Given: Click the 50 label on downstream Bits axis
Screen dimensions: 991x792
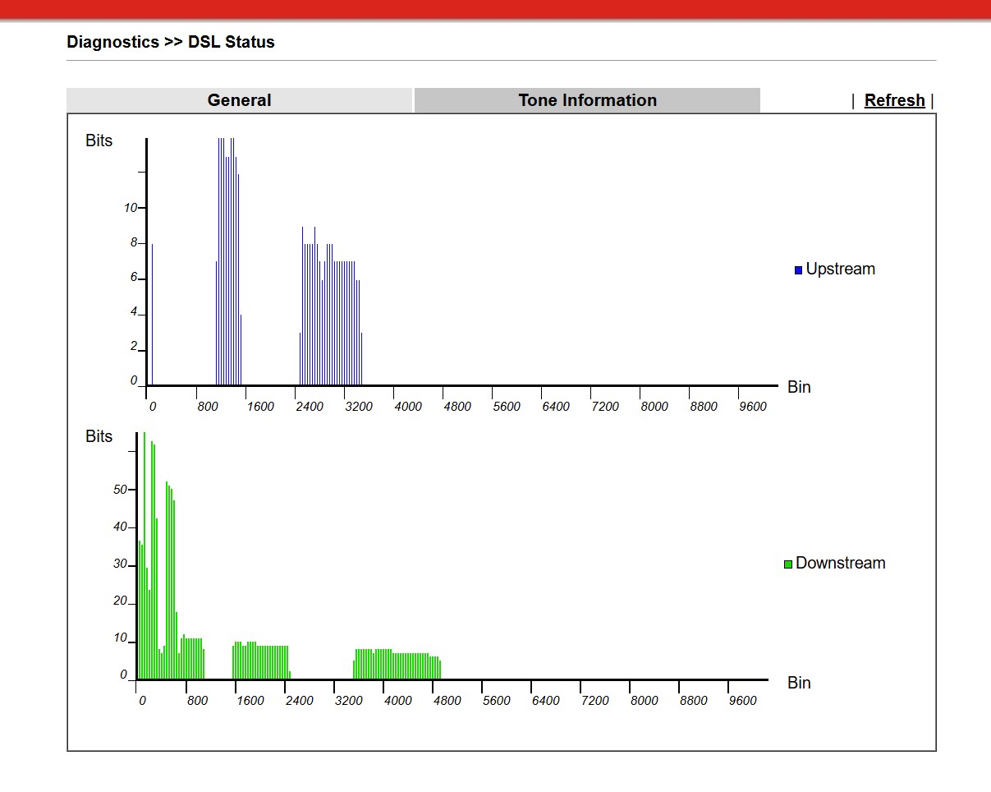Looking at the screenshot, I should click(x=120, y=490).
